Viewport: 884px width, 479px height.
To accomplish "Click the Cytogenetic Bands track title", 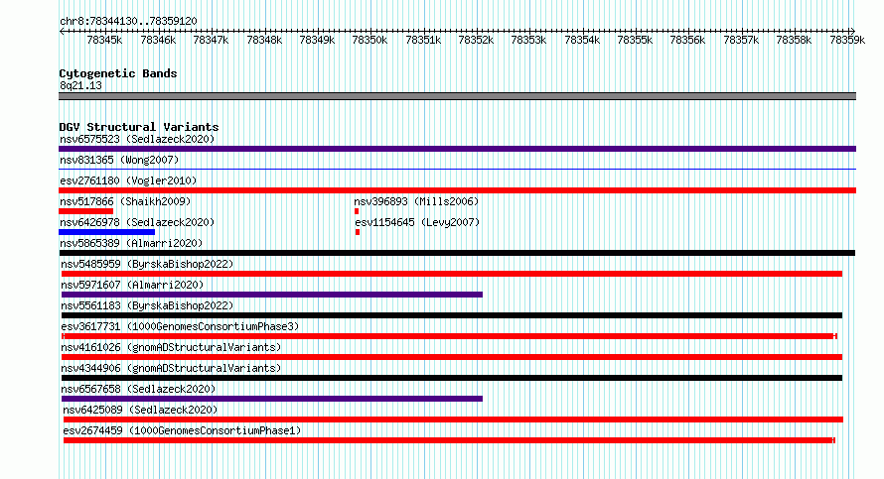I will tap(118, 73).
